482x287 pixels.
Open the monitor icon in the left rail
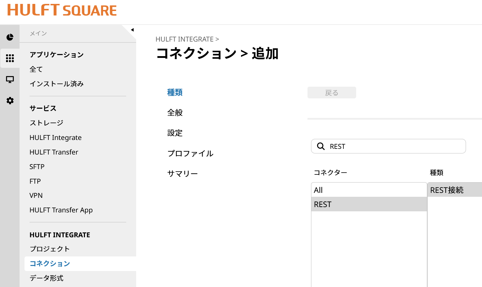pos(10,80)
